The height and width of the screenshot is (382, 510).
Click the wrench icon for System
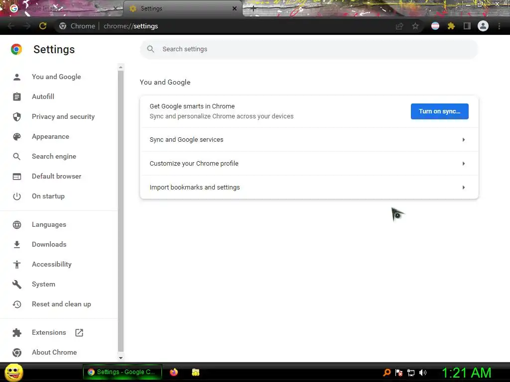pyautogui.click(x=17, y=285)
